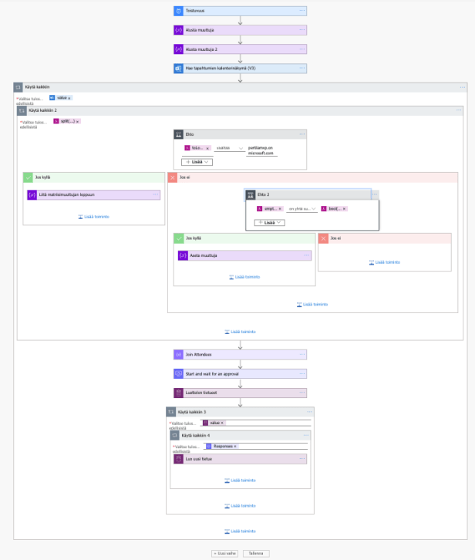The image size is (475, 560).
Task: Click the Käytä kaikkiin 3 loop icon
Action: coord(170,412)
